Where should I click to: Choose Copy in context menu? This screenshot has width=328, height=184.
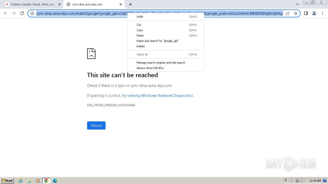coord(166,30)
